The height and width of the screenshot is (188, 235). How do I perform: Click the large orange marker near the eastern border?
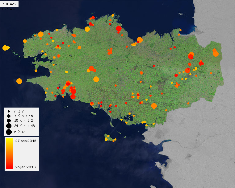coord(216,54)
